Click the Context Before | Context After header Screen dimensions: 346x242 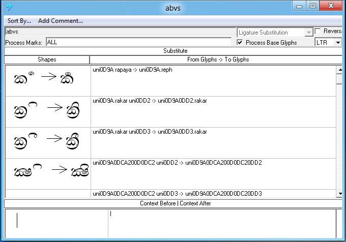click(173, 203)
